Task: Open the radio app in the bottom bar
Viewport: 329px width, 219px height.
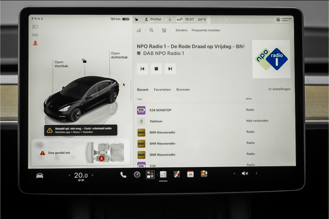Action: [163, 174]
